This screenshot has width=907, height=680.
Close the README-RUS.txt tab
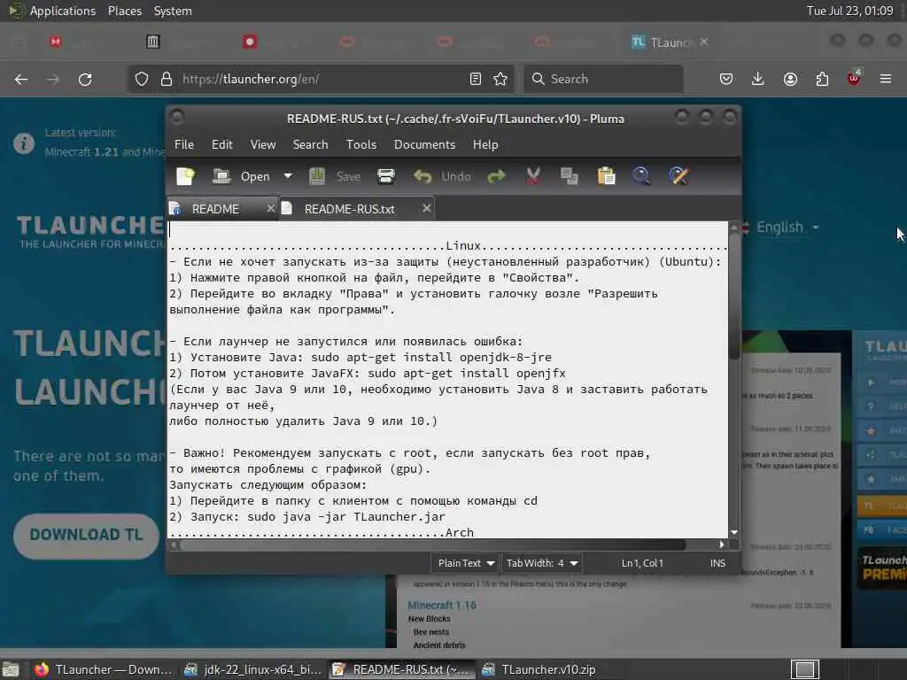click(426, 208)
